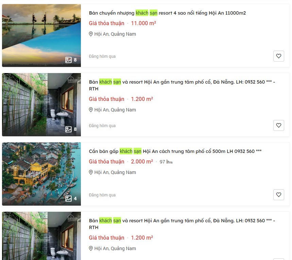Image resolution: width=292 pixels, height=260 pixels.
Task: Click the aerial Hội An old town thumbnail
Action: [41, 174]
